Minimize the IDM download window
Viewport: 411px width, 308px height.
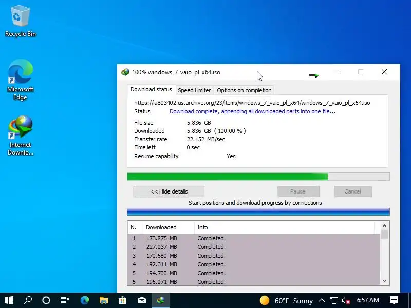click(338, 72)
